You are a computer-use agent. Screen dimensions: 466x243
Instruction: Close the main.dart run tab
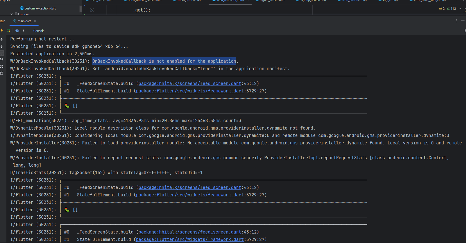click(x=35, y=21)
